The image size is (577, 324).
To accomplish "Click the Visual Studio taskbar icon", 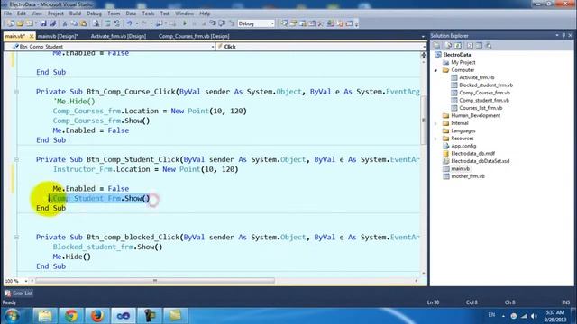I will (124, 316).
